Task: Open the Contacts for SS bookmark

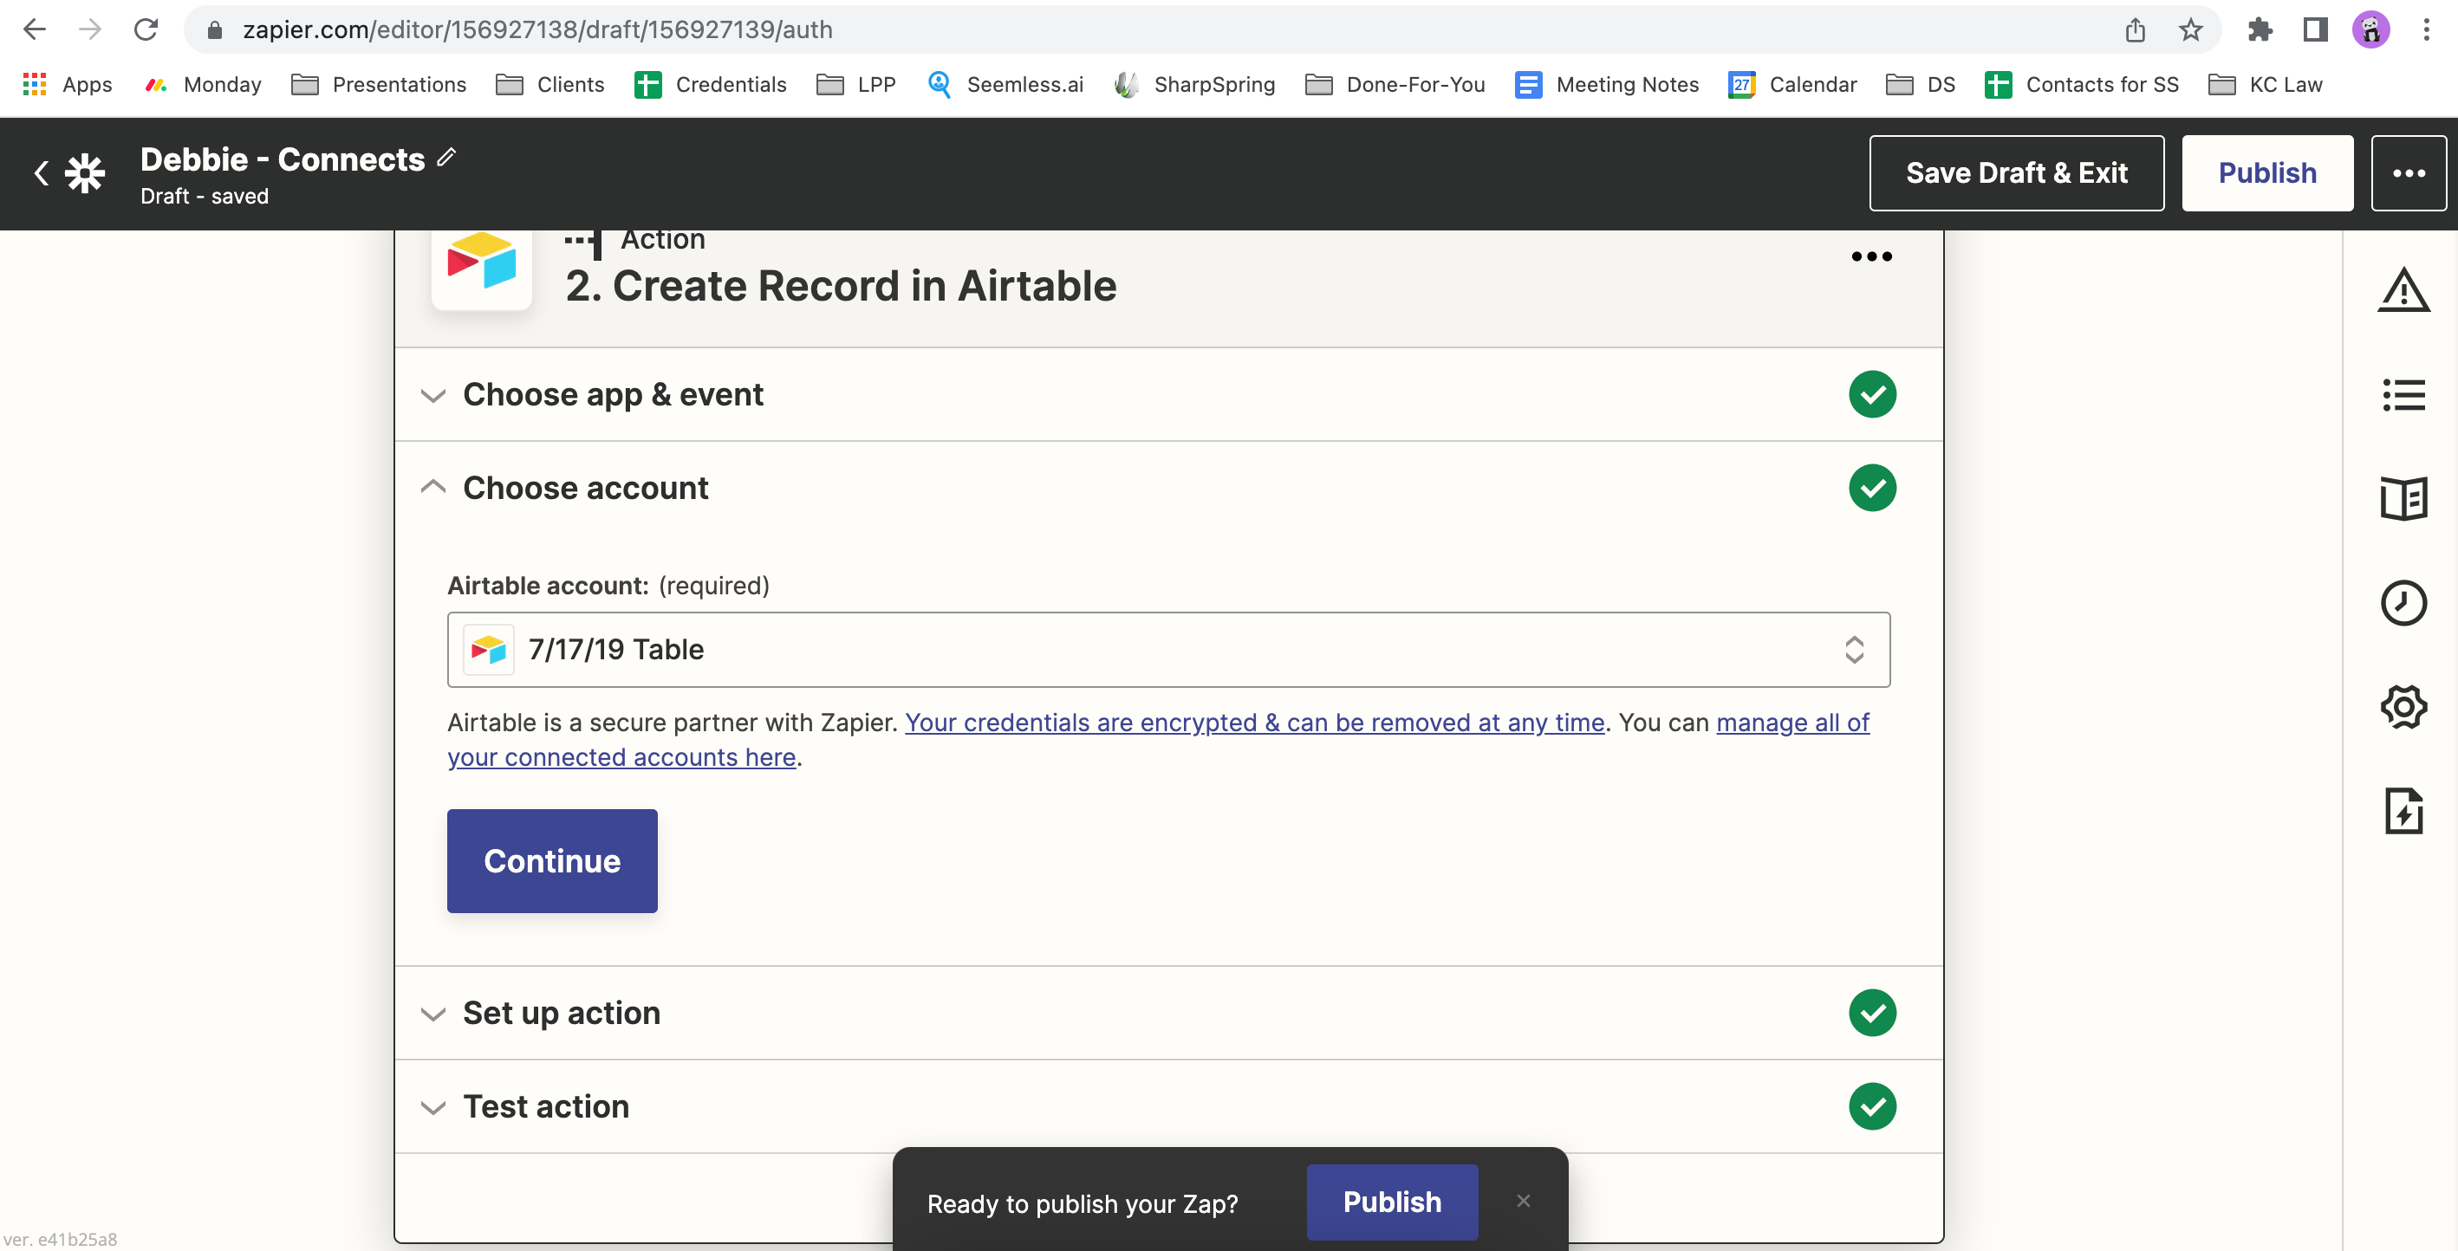Action: 2082,85
